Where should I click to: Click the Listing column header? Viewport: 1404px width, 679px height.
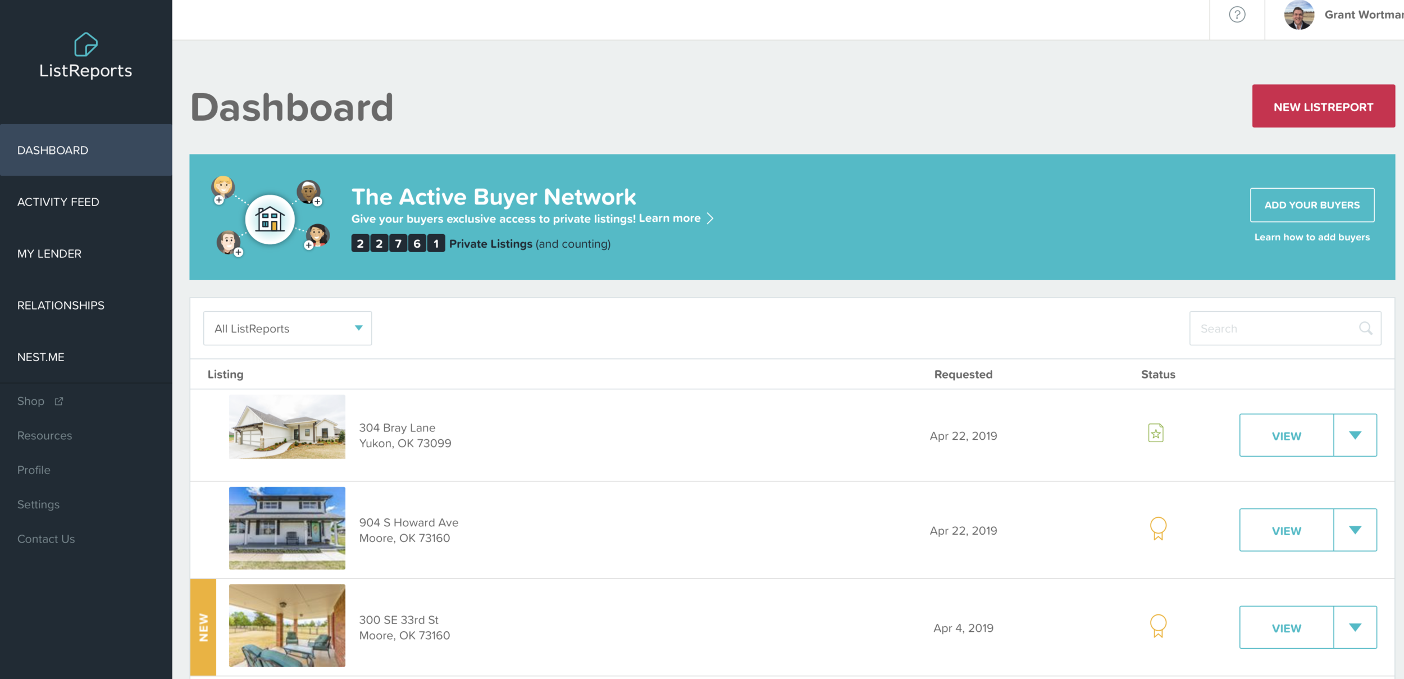[x=225, y=374]
